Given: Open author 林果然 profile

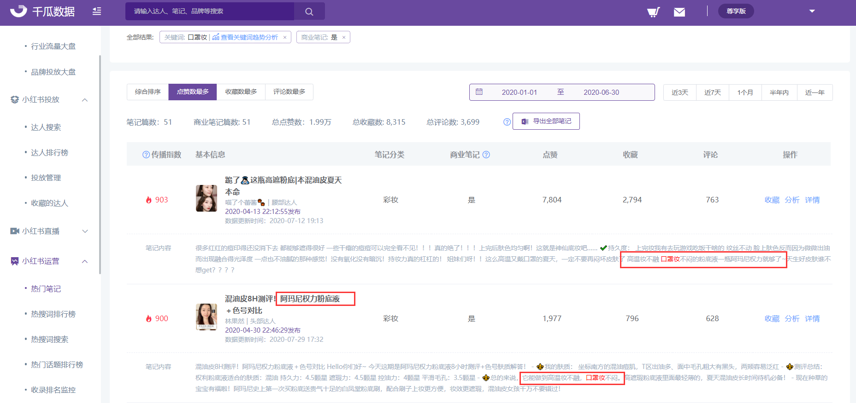Looking at the screenshot, I should click(235, 321).
